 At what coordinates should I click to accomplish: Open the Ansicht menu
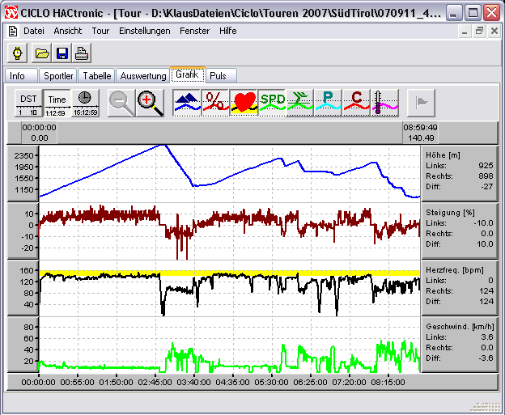pyautogui.click(x=68, y=31)
